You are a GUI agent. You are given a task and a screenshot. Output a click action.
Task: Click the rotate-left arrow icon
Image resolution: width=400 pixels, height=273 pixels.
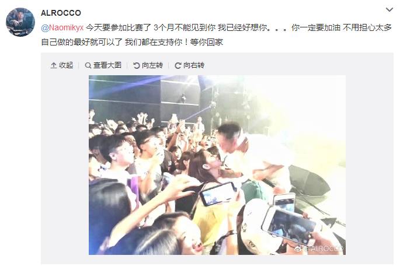pos(137,65)
